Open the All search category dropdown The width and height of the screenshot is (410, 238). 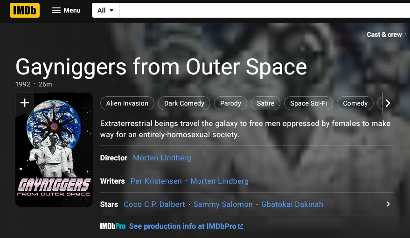pos(105,10)
